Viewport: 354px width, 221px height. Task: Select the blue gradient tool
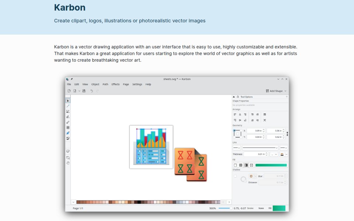pyautogui.click(x=68, y=133)
